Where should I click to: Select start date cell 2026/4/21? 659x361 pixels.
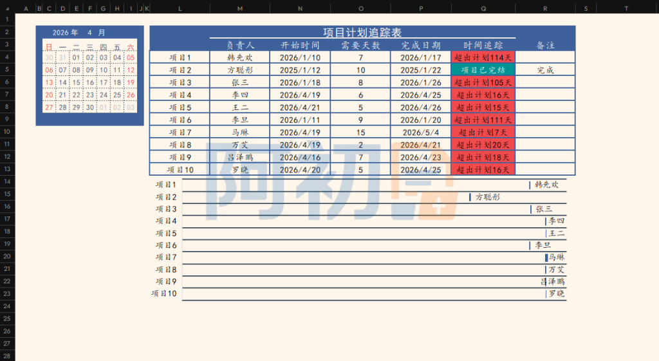click(300, 107)
